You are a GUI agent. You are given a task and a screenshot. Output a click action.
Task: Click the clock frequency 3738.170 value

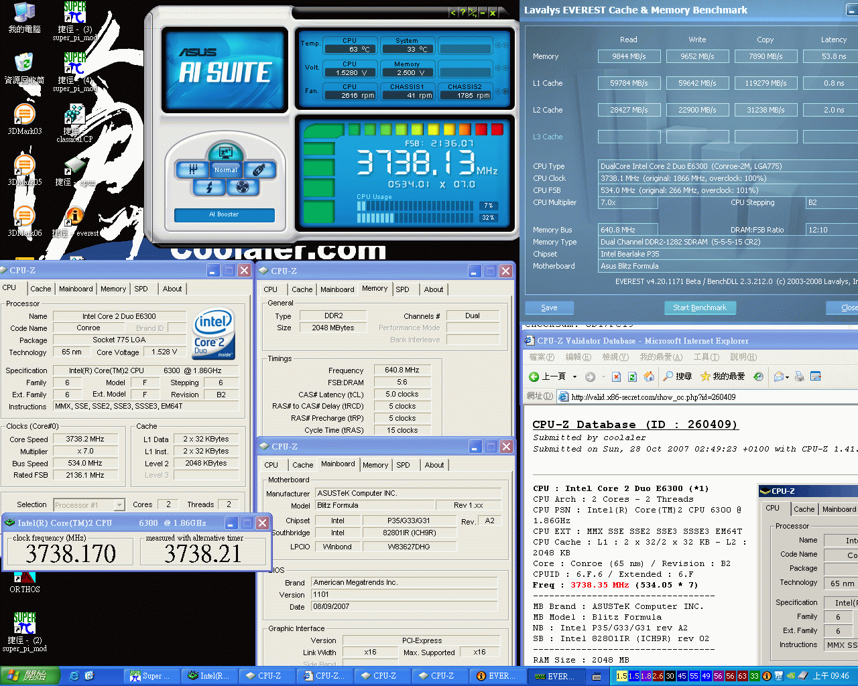(x=70, y=553)
